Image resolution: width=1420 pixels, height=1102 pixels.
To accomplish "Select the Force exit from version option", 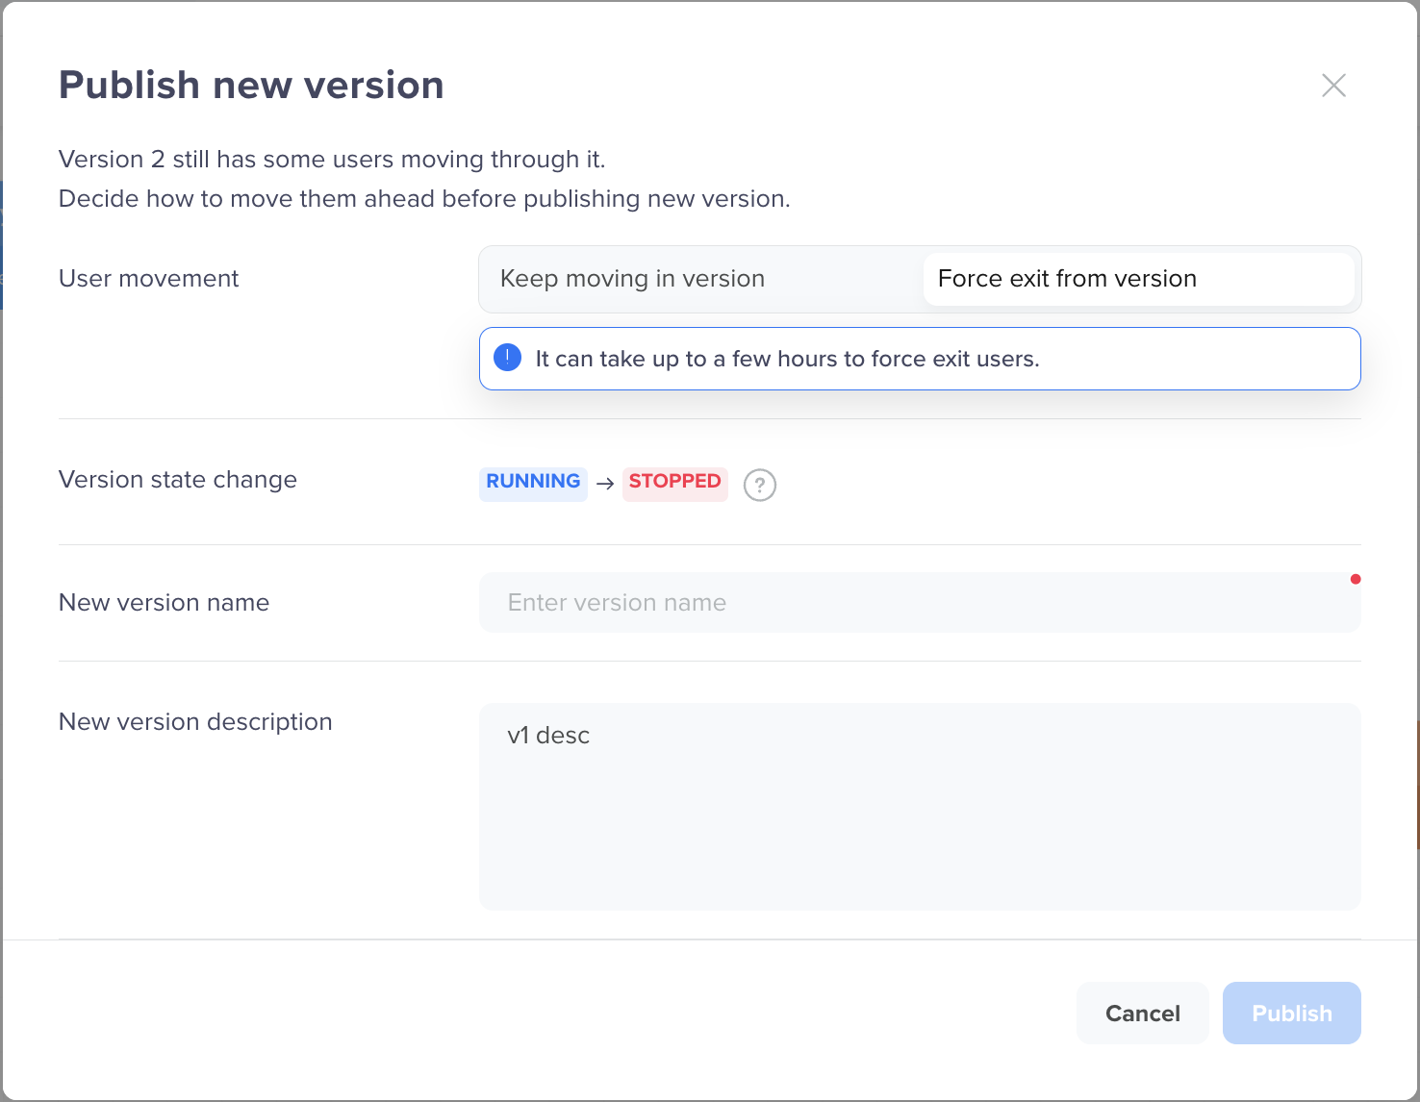I will 1067,278.
